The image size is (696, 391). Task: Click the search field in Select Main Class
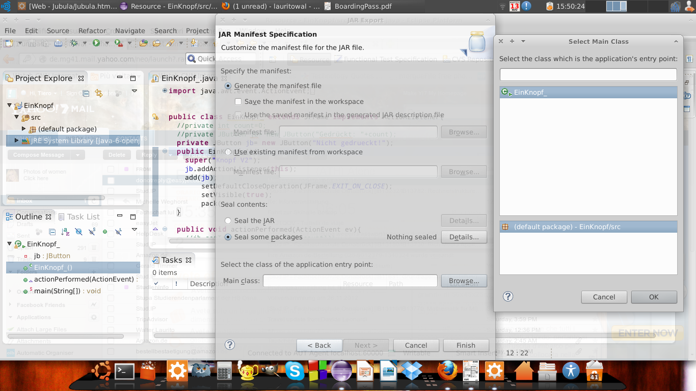(588, 74)
